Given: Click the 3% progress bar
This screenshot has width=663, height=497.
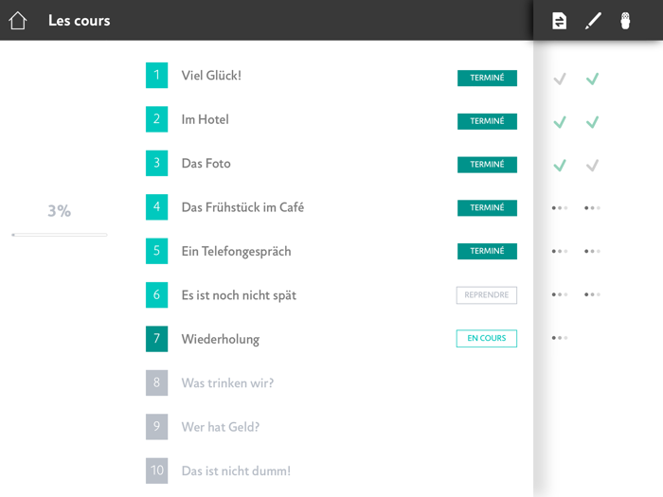Looking at the screenshot, I should click(x=60, y=234).
